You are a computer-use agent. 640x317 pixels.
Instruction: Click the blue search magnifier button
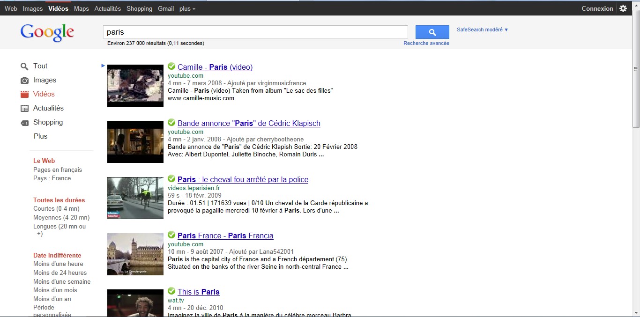click(x=432, y=32)
